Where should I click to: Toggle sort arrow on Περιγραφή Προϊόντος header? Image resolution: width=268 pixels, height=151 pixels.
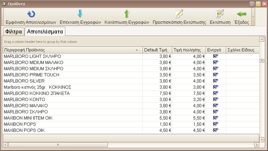pyautogui.click(x=137, y=50)
